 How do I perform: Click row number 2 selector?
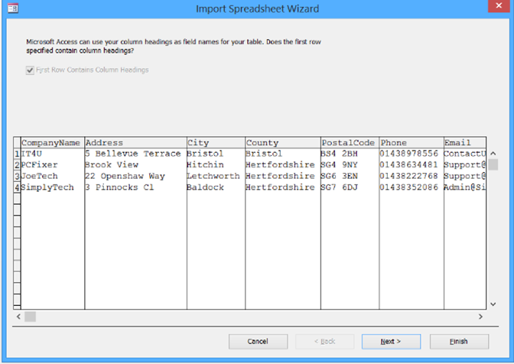tap(17, 165)
